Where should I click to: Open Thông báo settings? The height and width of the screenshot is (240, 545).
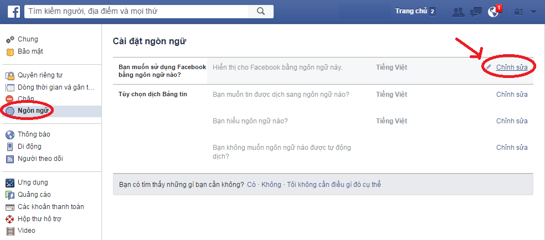click(34, 134)
